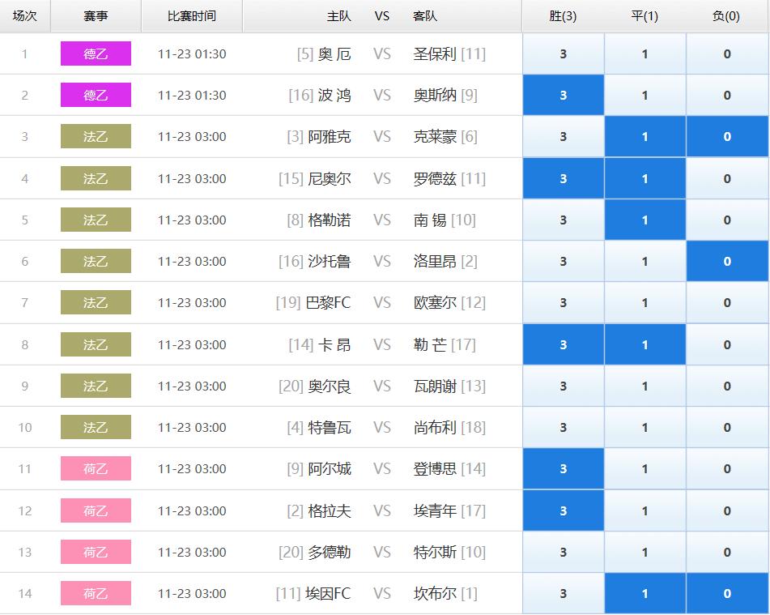This screenshot has width=770, height=615.
Task: Select win (3) for 多德勒 vs 特尔斯
Action: (x=564, y=552)
